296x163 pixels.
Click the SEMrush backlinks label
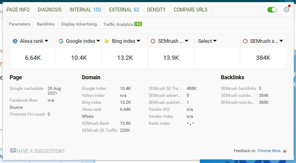(238, 88)
